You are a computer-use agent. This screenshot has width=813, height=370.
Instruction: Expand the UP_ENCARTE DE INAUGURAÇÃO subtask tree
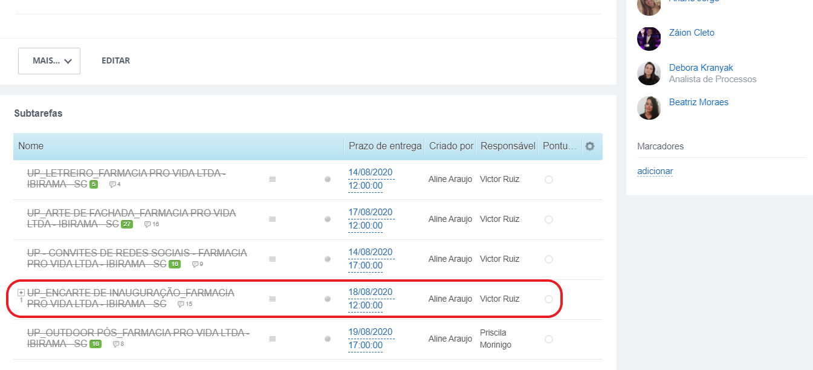[21, 293]
